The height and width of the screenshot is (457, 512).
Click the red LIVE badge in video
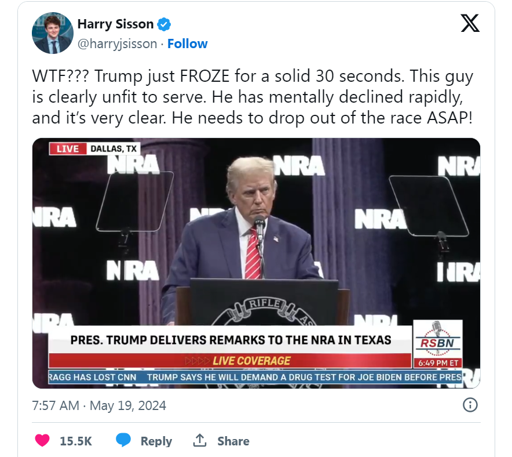tap(67, 149)
